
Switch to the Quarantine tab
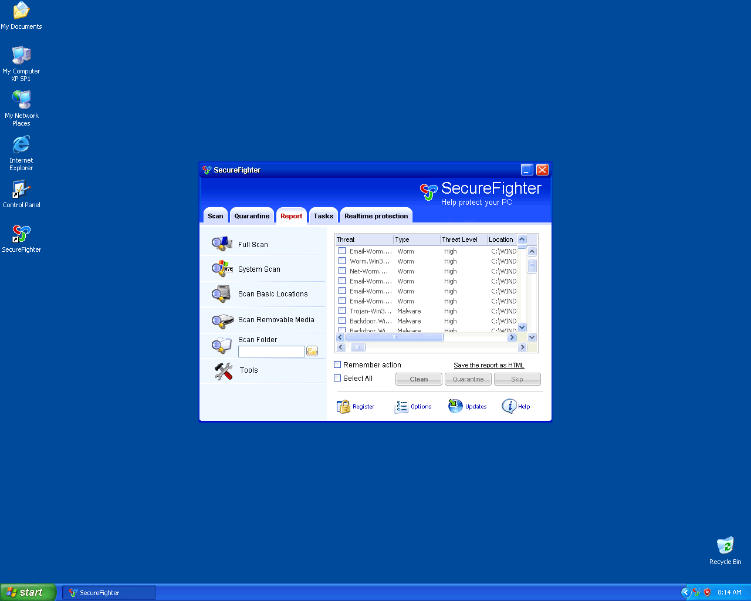pyautogui.click(x=252, y=216)
